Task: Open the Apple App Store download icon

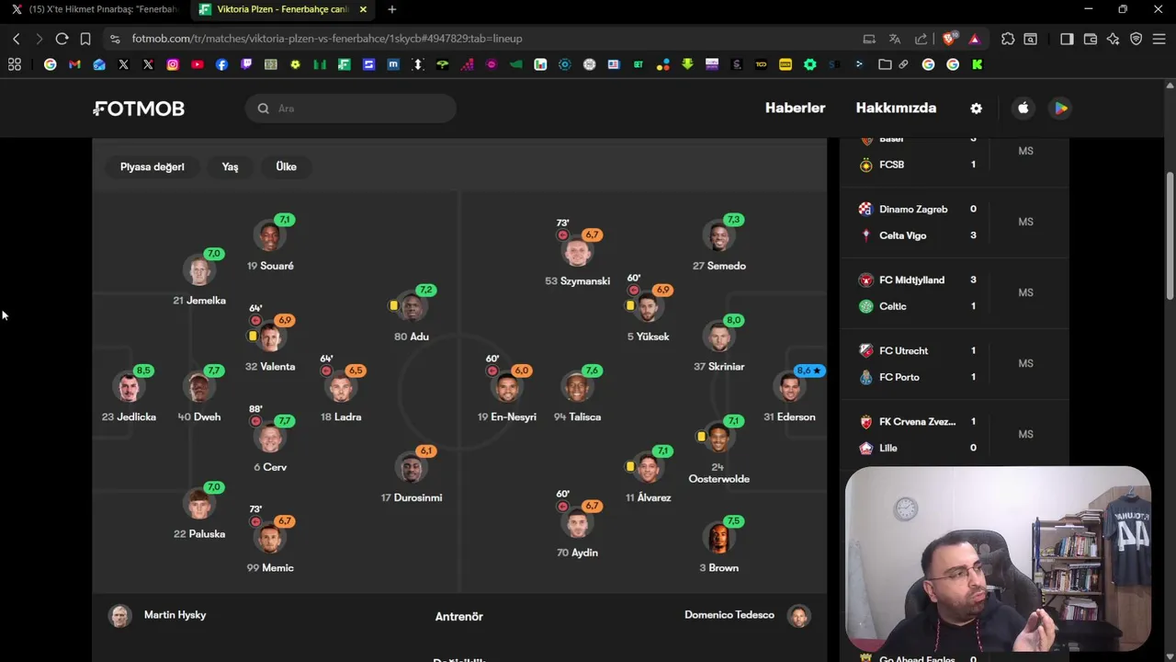Action: pos(1023,108)
